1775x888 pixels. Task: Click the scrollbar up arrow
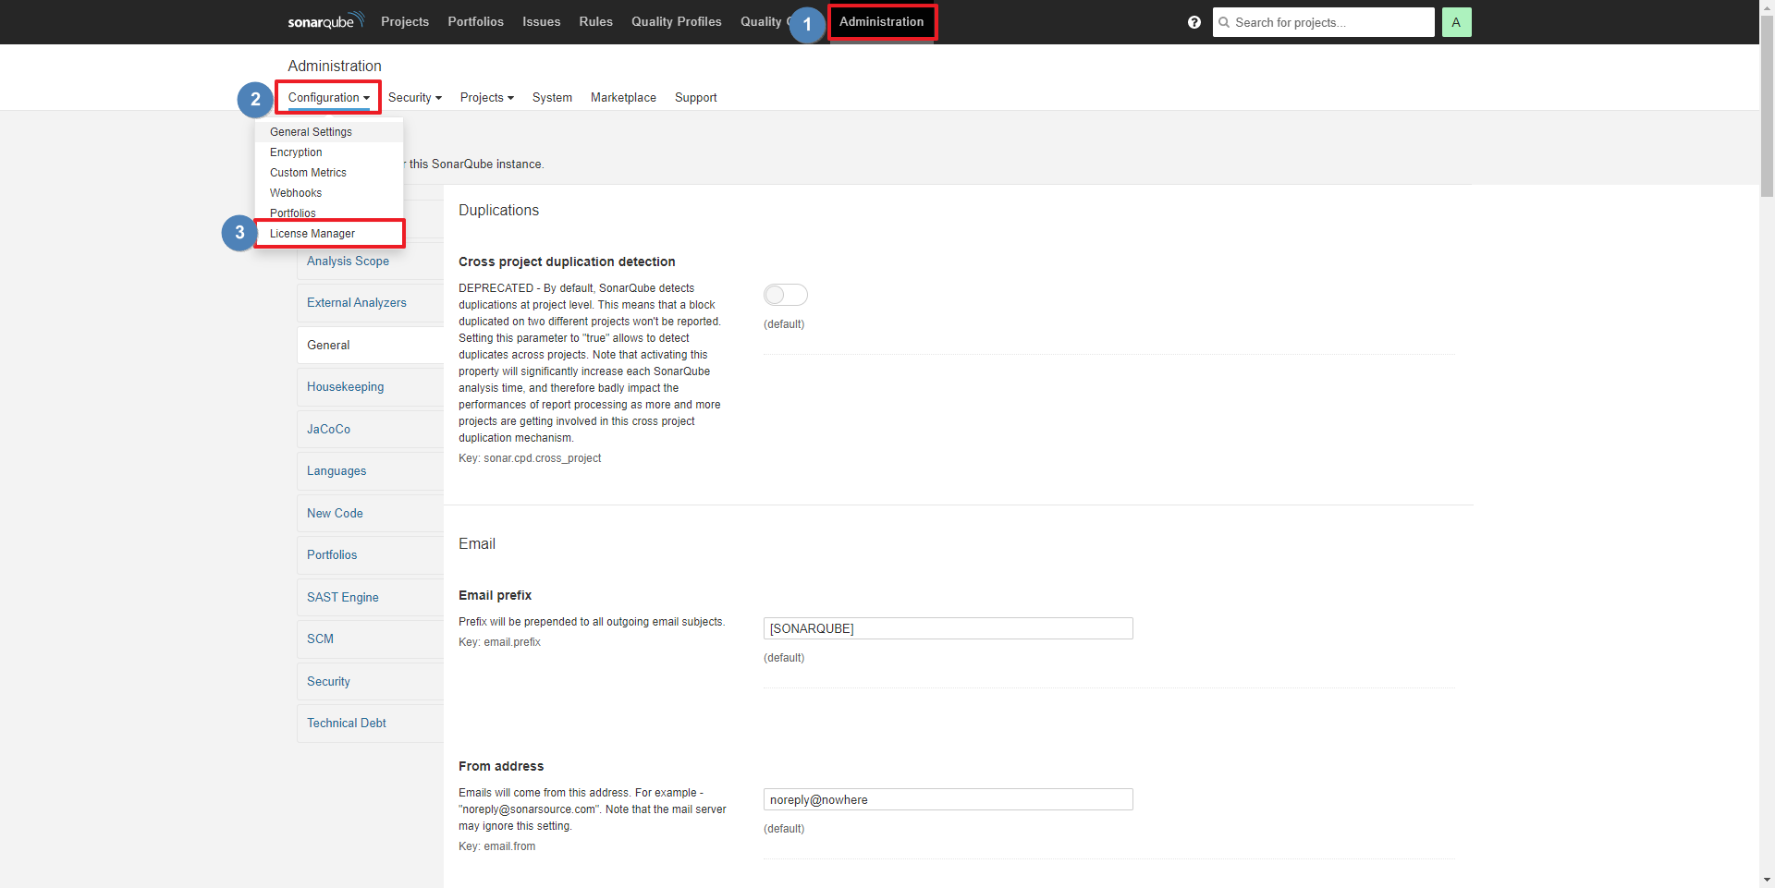[1767, 7]
